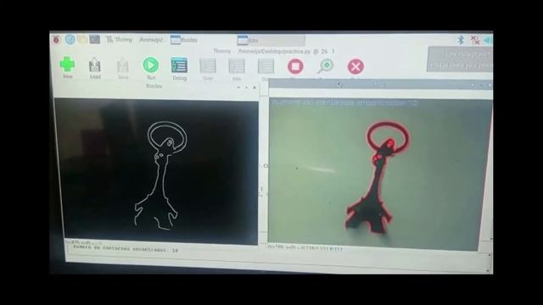
Task: Create a new file with the New button
Action: click(x=68, y=68)
